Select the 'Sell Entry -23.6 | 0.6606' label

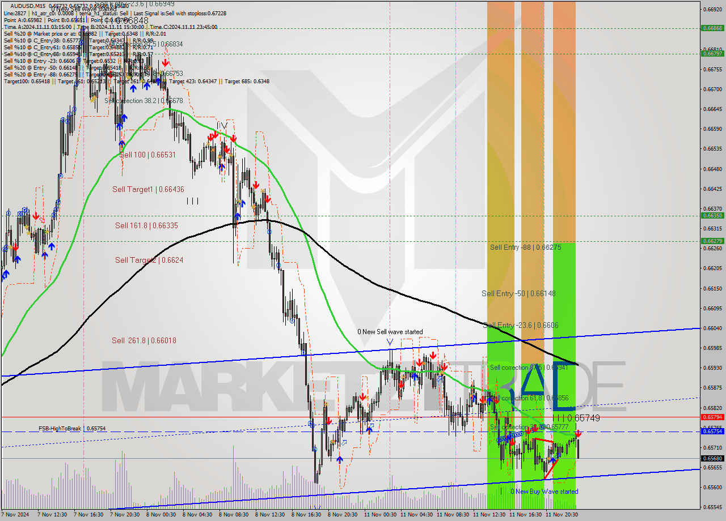(x=520, y=325)
